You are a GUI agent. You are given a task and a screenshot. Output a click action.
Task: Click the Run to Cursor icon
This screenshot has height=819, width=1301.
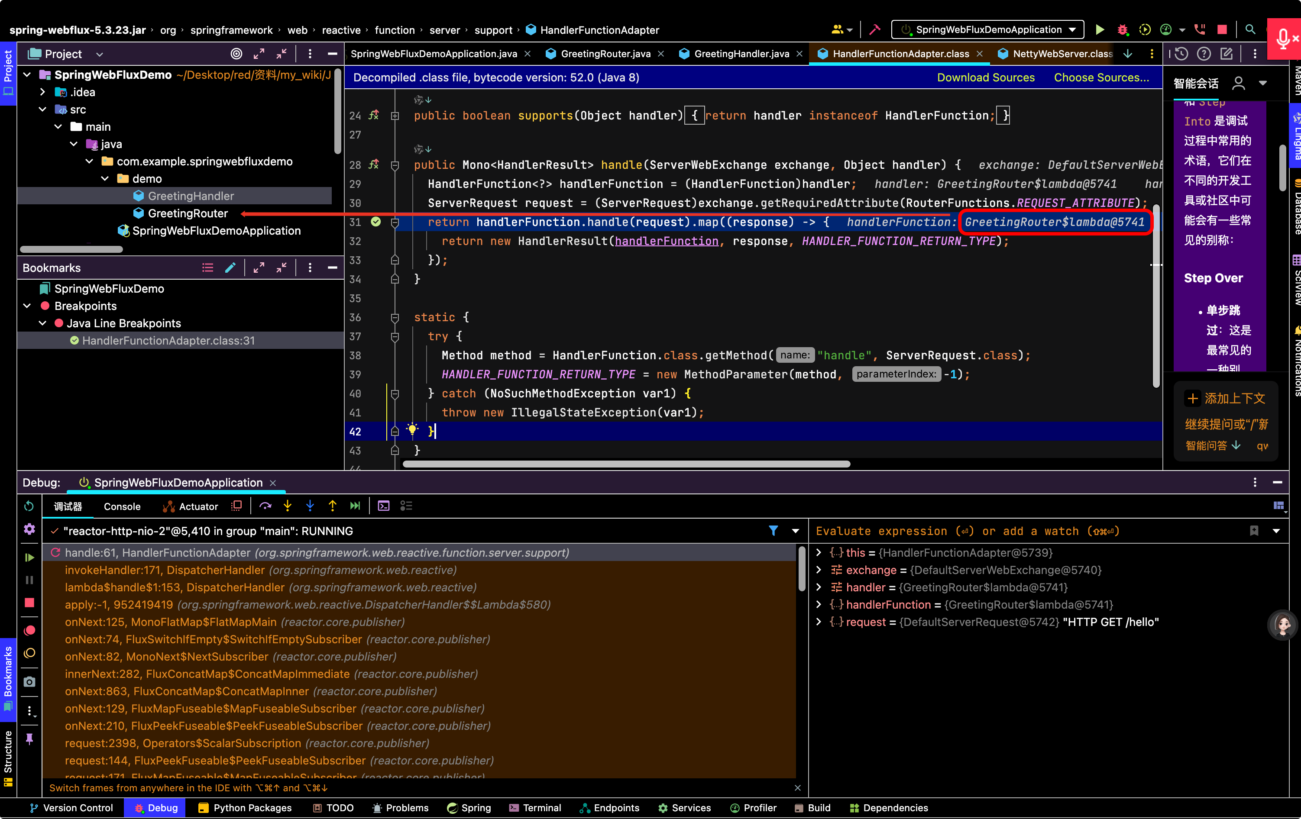coord(355,506)
